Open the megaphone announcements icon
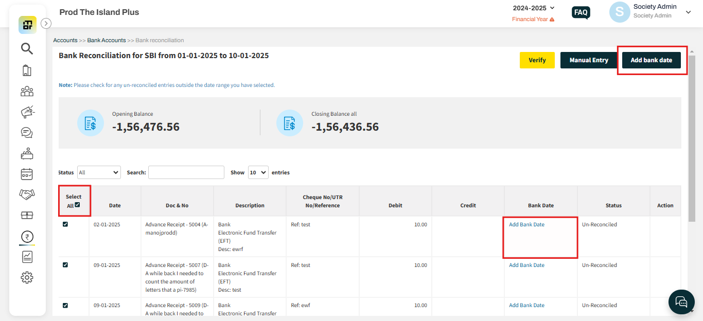Screen dimensions: 703x321 27,112
